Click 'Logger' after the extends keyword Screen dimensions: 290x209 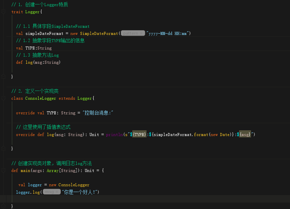click(84, 98)
